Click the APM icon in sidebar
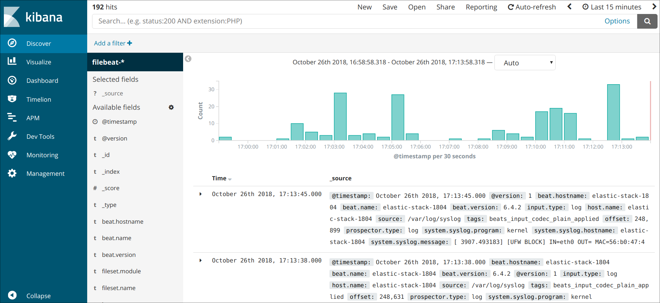This screenshot has width=660, height=303. [12, 118]
